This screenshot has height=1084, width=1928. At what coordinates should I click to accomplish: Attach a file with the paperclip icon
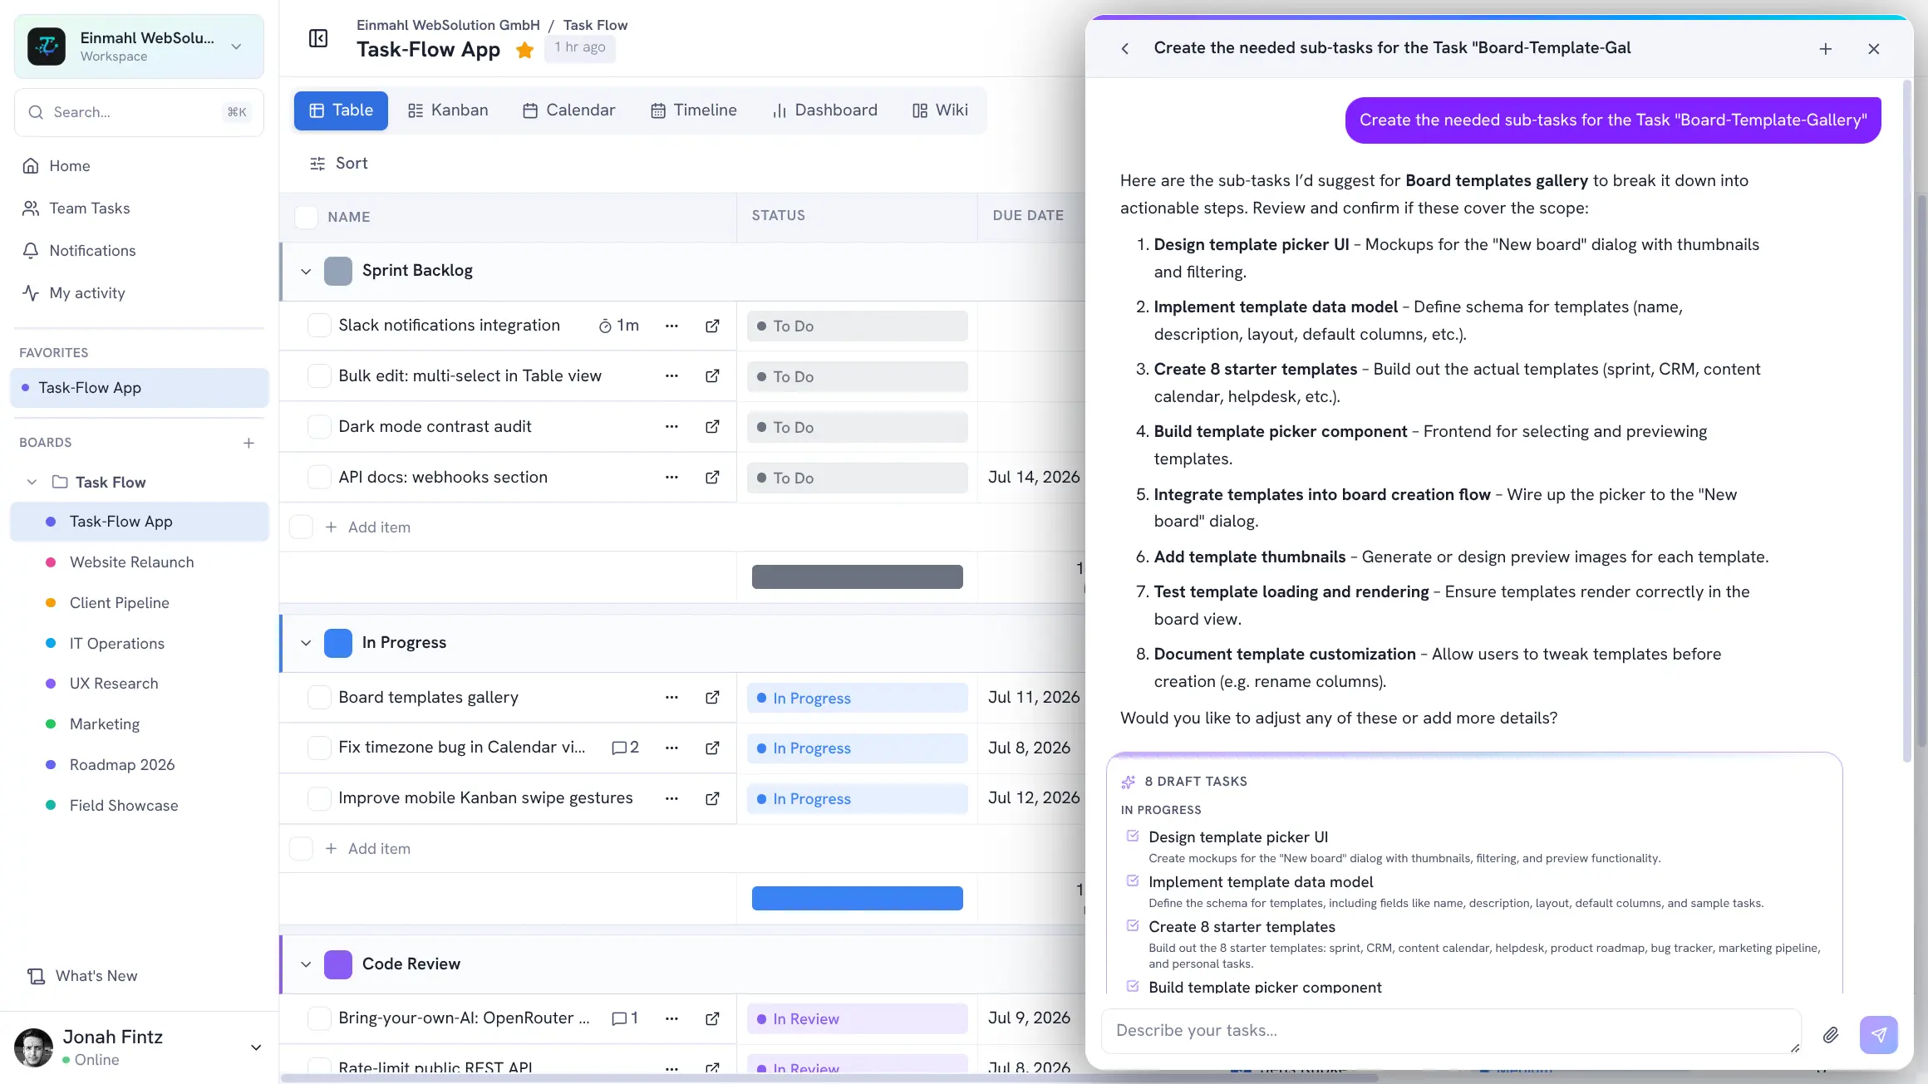click(x=1831, y=1035)
